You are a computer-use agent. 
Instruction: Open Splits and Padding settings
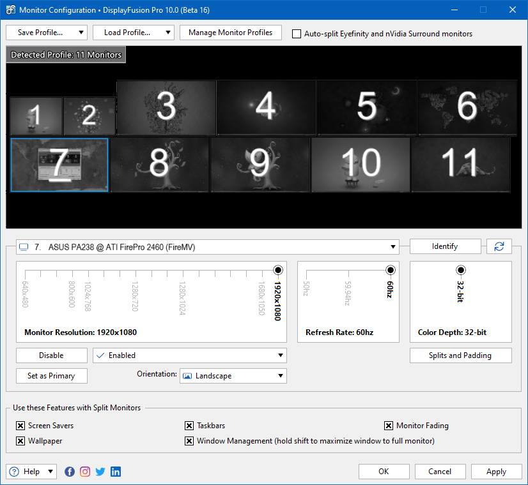pyautogui.click(x=461, y=355)
